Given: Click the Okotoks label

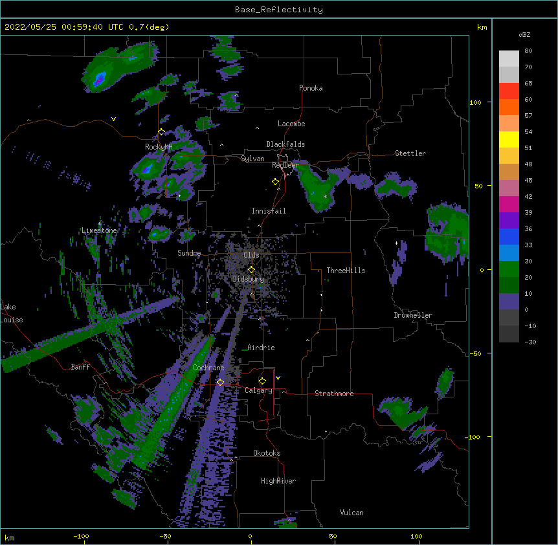Looking at the screenshot, I should point(267,453).
